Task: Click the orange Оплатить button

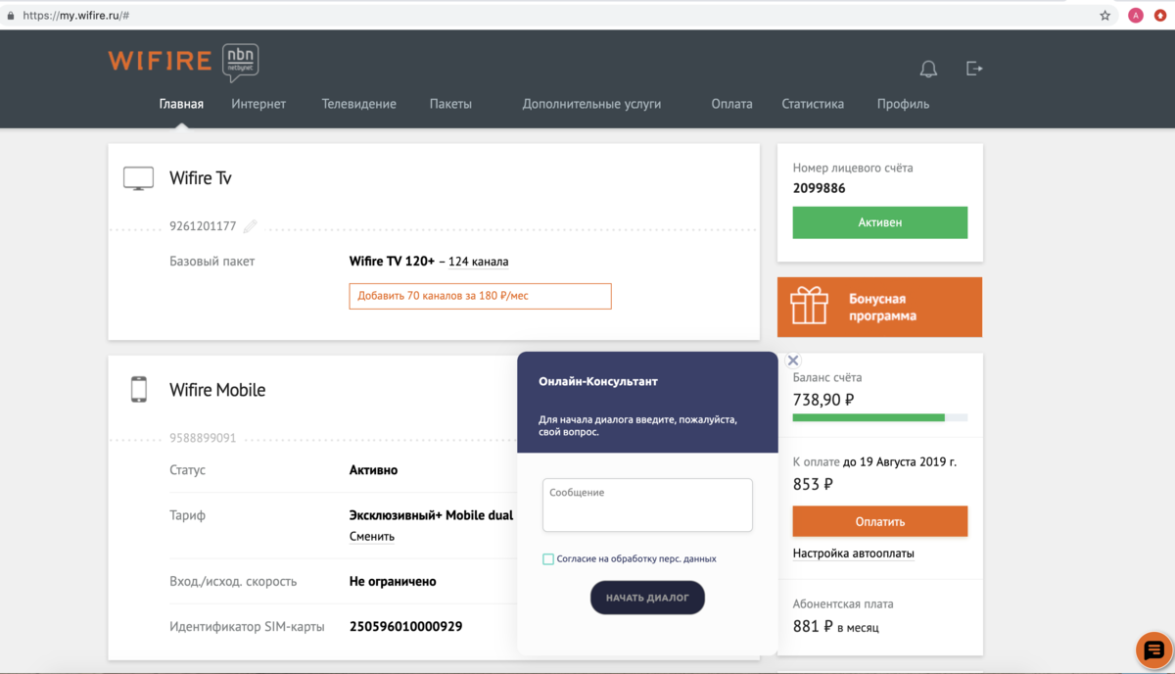Action: [879, 521]
